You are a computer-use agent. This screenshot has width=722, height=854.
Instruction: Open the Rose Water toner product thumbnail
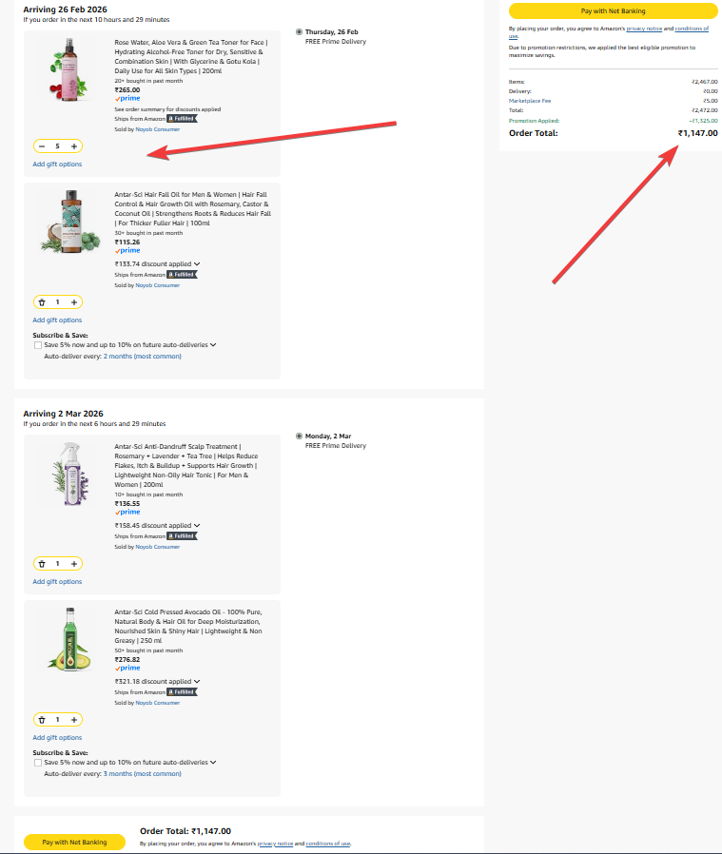[68, 71]
